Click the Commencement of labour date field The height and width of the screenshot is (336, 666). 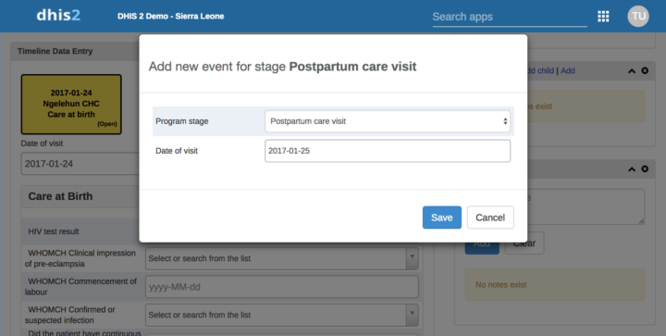pyautogui.click(x=281, y=287)
